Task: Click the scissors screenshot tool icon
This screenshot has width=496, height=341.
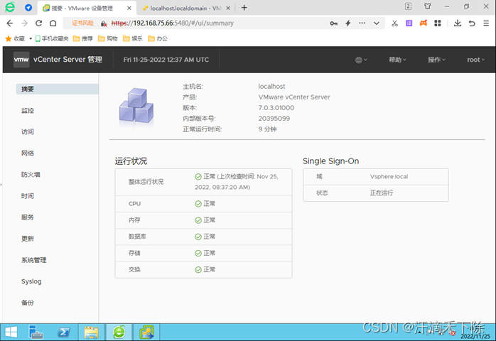Action: [394, 23]
